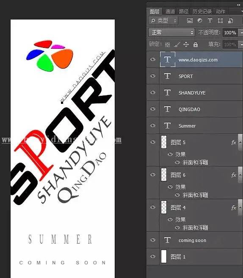Hide the Summer text layer

pyautogui.click(x=153, y=125)
